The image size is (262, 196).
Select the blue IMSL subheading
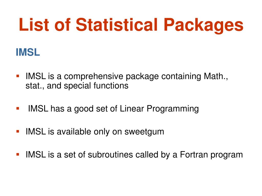tap(28, 52)
